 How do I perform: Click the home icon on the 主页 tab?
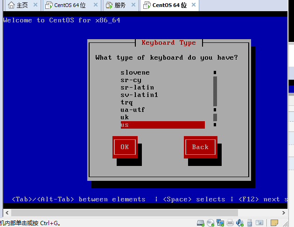tap(11, 5)
